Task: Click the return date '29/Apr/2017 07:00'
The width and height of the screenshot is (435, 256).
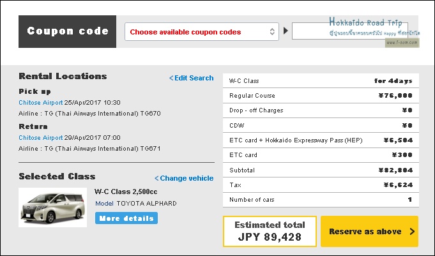Action: pyautogui.click(x=93, y=137)
